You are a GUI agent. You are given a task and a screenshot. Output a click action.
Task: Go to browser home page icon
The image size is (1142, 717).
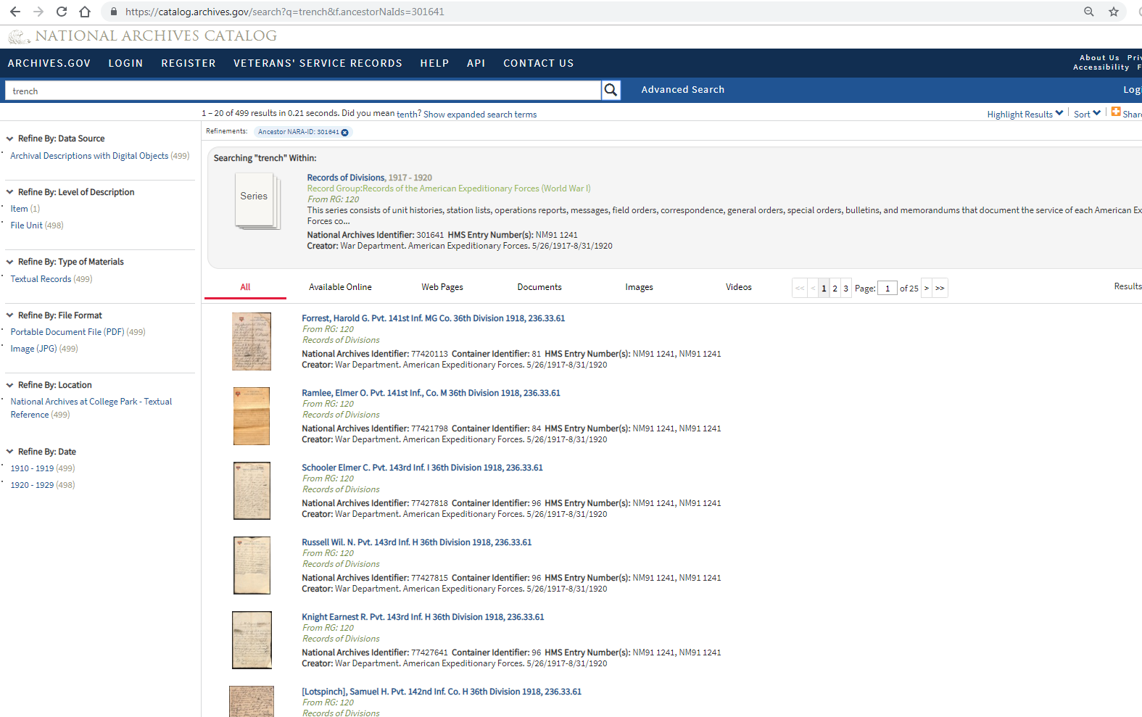click(x=85, y=12)
